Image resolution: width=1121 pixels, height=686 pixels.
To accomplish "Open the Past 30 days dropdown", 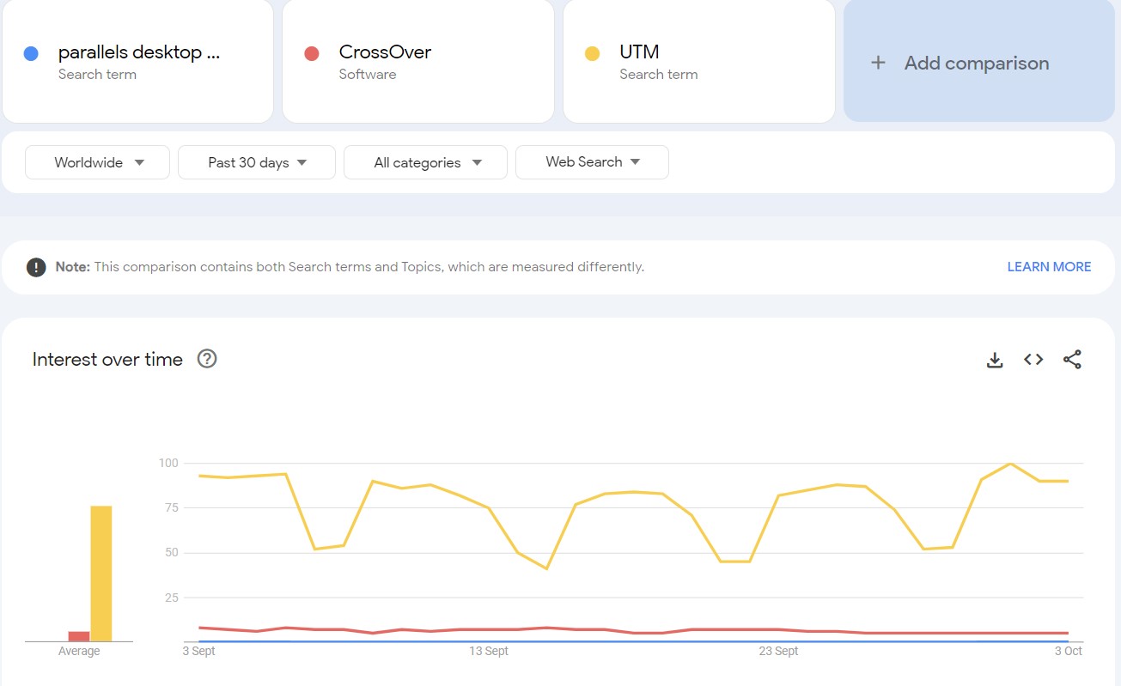I will click(256, 162).
